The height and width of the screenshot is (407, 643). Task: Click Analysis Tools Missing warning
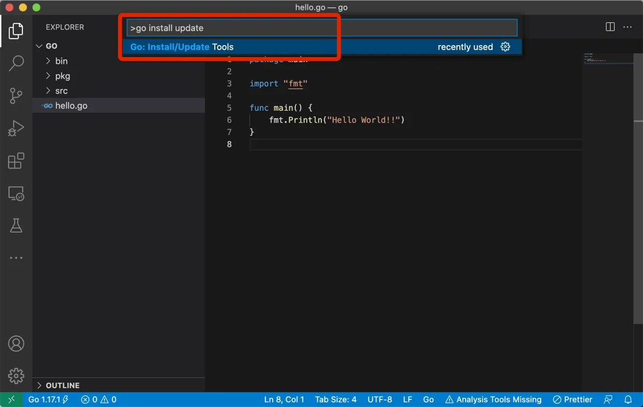click(493, 399)
